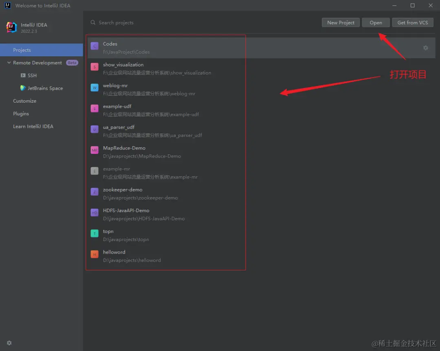Click the New Project button

(341, 22)
